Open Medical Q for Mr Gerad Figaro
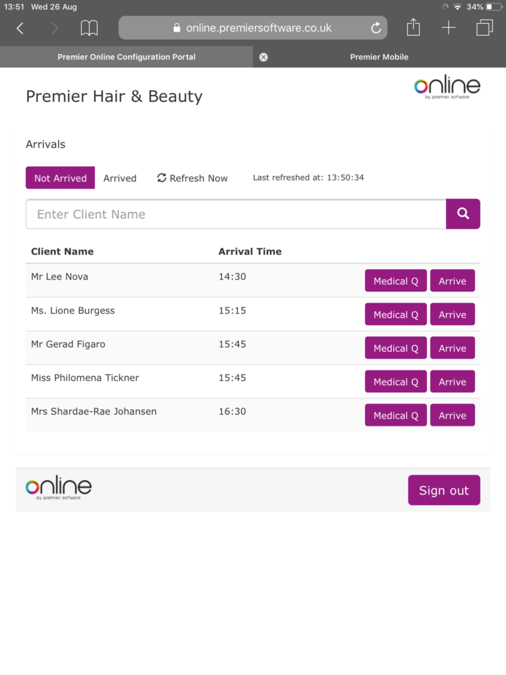 (x=396, y=348)
